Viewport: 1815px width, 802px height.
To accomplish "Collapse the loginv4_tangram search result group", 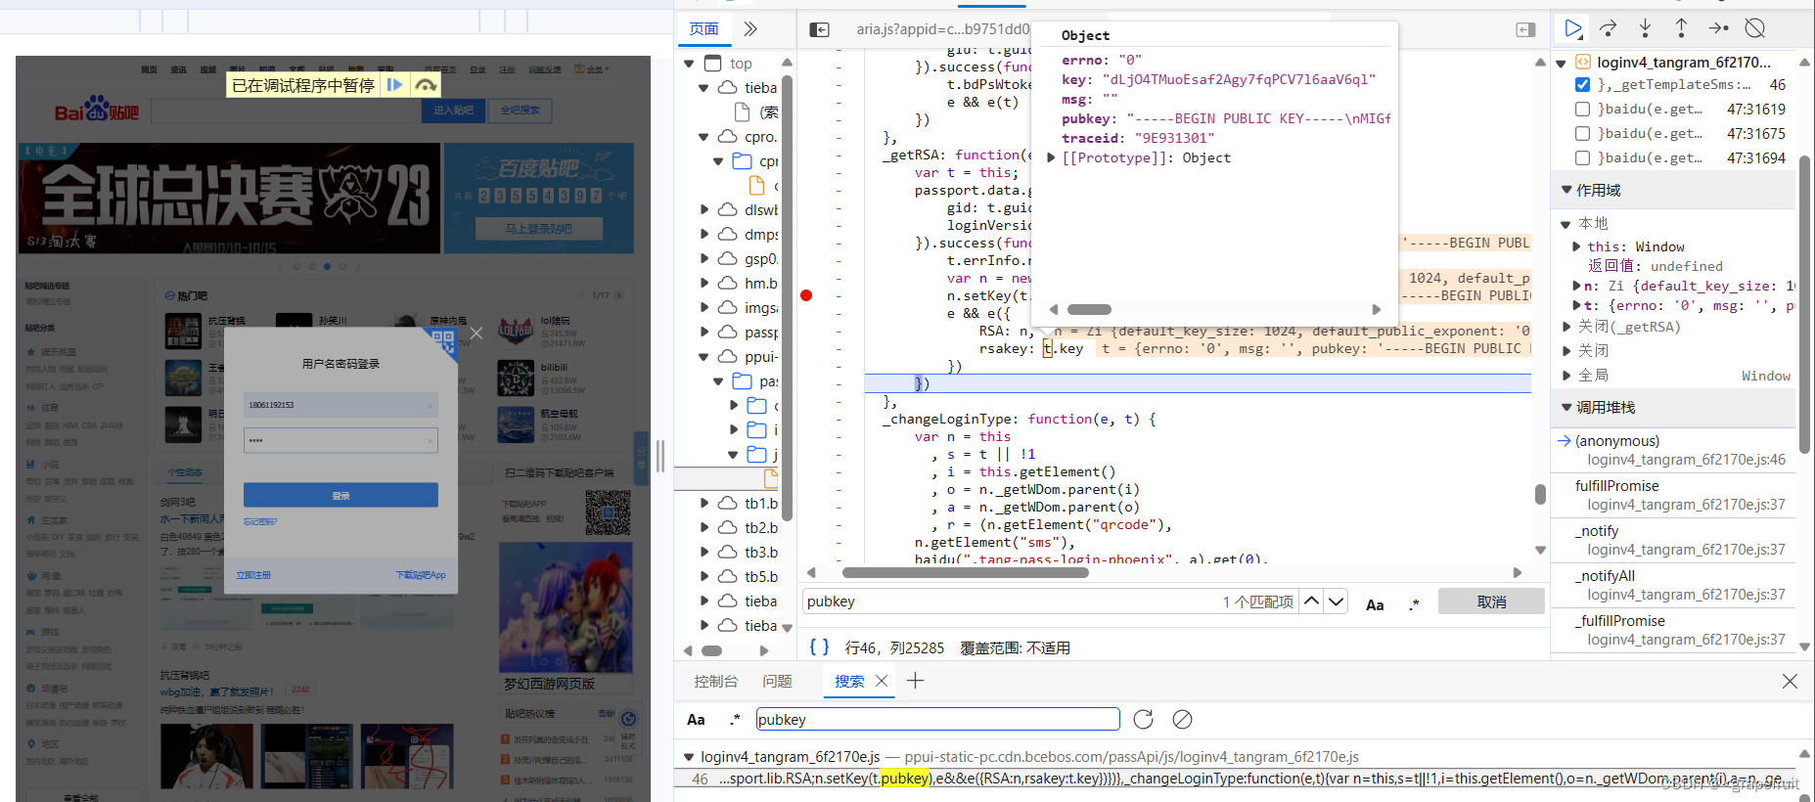I will (689, 756).
